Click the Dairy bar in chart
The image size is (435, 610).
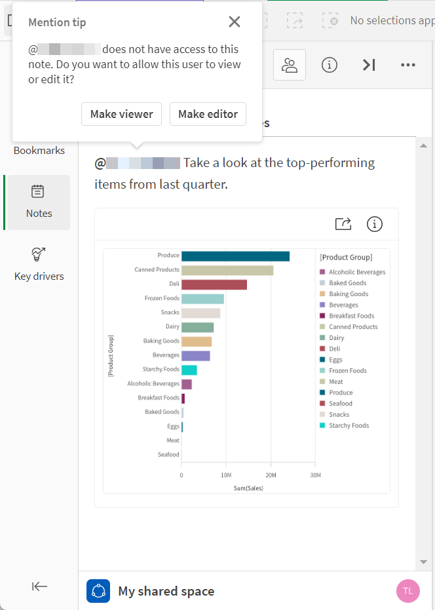pos(198,328)
